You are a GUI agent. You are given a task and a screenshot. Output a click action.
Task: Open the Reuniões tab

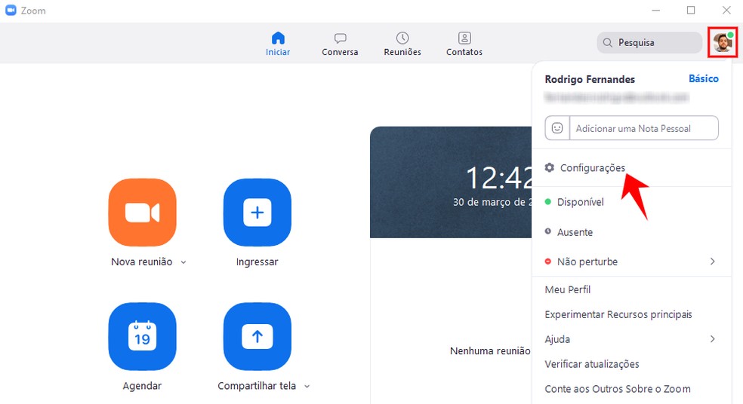tap(402, 44)
